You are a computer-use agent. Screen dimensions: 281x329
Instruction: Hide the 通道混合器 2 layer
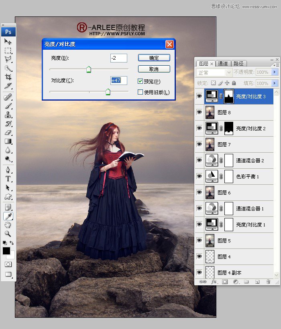(199, 160)
